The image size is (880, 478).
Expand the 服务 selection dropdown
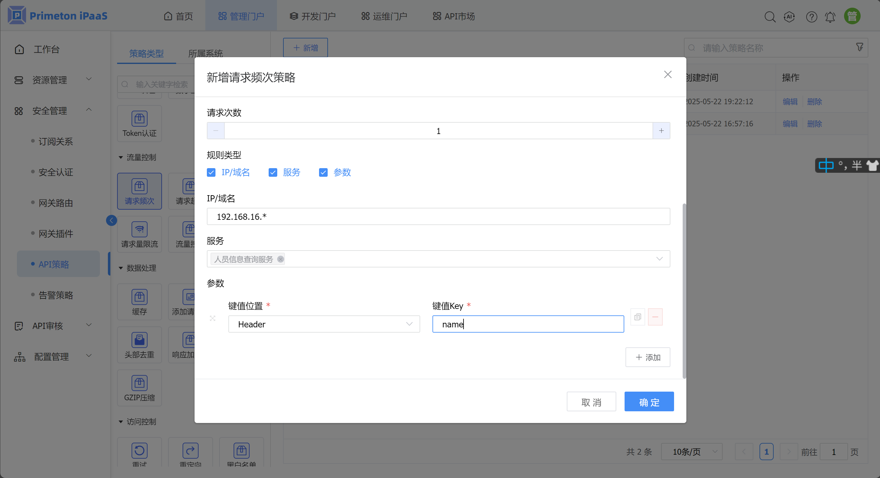coord(659,259)
